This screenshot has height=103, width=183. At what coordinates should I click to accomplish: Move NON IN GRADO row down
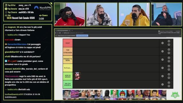[x=169, y=78]
